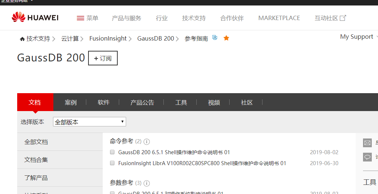Switch to the 案例 tab
The height and width of the screenshot is (194, 378).
tap(71, 102)
